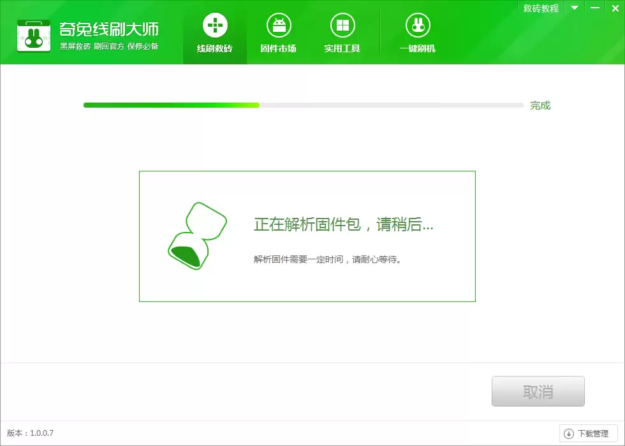Click the version text 版本：1.0.0.7
This screenshot has height=446, width=625.
click(x=29, y=433)
